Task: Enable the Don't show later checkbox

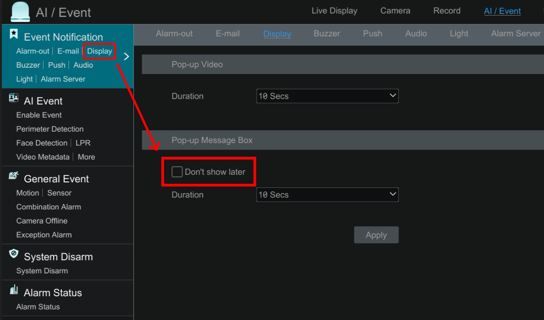Action: [x=177, y=172]
